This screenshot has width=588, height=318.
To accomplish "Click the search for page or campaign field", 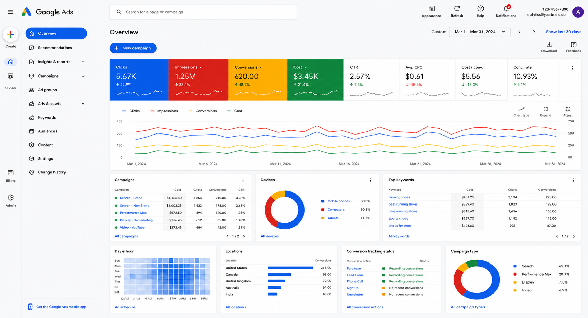I will coord(203,12).
